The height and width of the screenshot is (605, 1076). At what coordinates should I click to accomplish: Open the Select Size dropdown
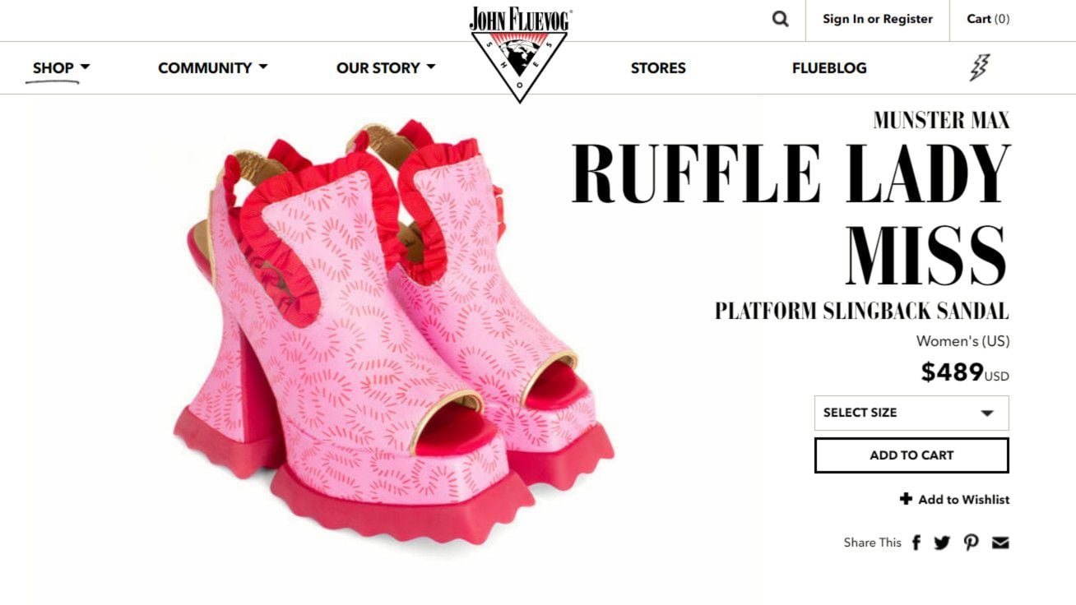(911, 413)
